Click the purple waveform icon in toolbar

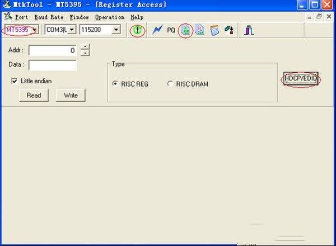[x=249, y=30]
